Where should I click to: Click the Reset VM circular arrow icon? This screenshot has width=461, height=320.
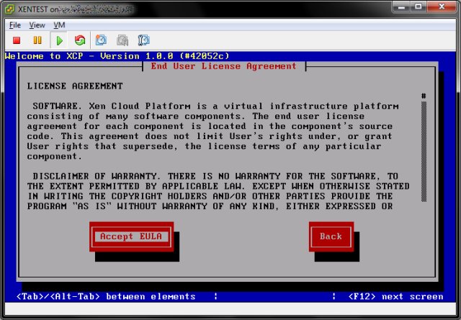click(80, 40)
